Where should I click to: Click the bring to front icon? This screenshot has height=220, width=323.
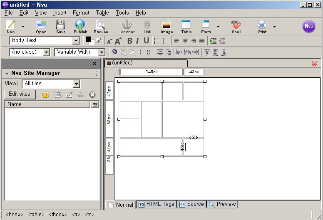pos(123,52)
